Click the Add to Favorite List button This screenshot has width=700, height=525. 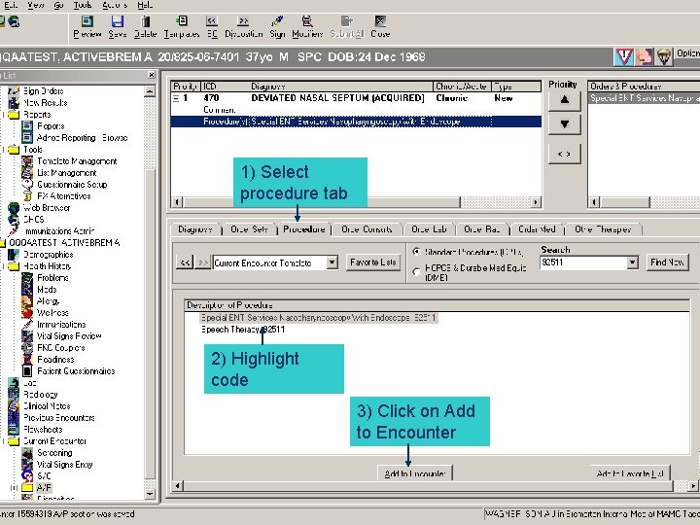pos(629,473)
